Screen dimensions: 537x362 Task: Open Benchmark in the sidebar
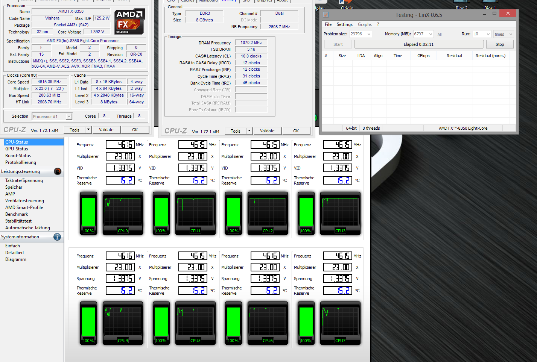coord(17,214)
